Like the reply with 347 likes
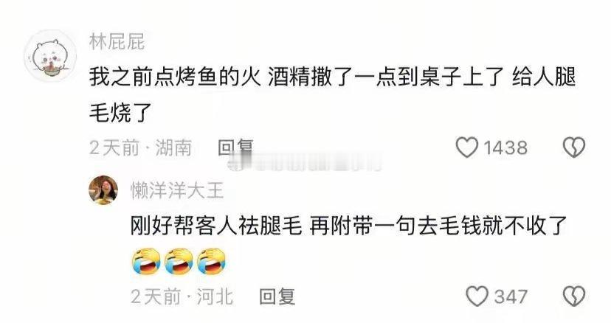This screenshot has height=323, width=611. pyautogui.click(x=477, y=296)
